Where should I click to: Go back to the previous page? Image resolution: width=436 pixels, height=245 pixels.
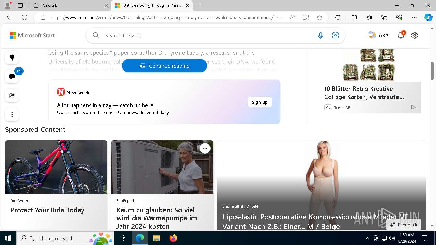click(10, 17)
